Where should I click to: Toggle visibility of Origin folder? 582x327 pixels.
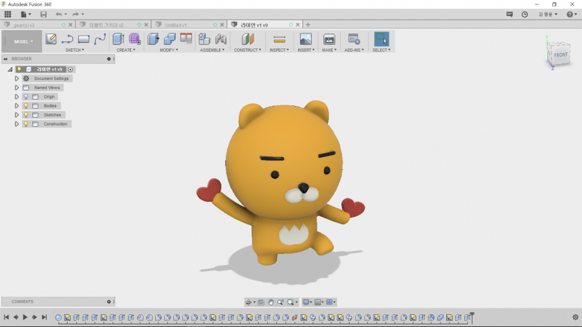click(26, 97)
